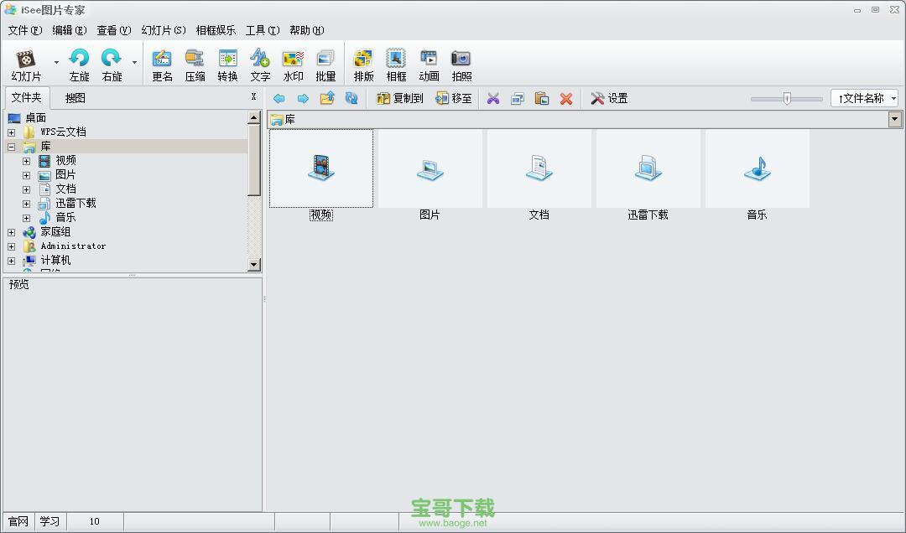Open the 音乐 folder thumbnail

click(757, 168)
